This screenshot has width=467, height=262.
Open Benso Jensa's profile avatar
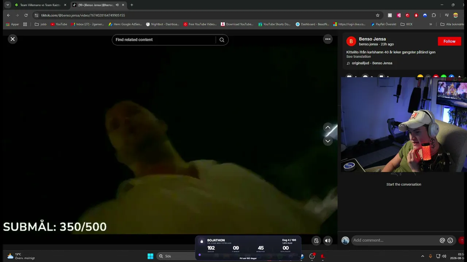[351, 41]
